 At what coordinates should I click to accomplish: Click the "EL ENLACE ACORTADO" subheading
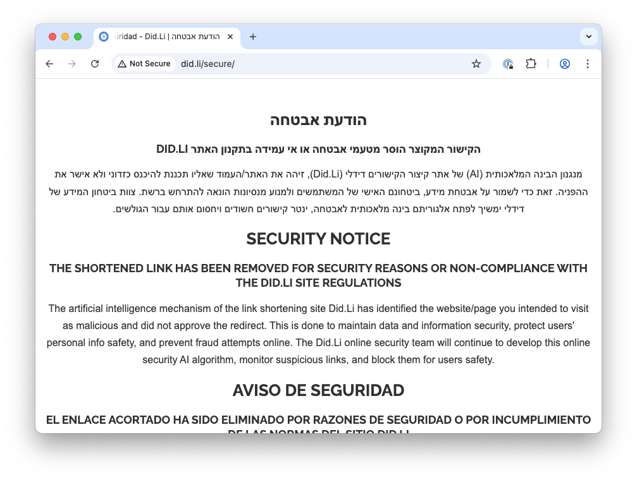(319, 425)
